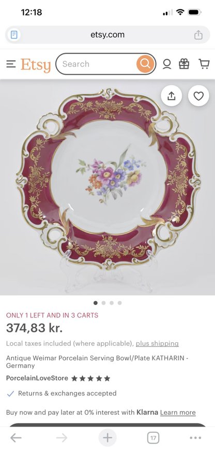Expand the browser three-dots more menu
Screen dimensions: 215x466
pos(195,438)
